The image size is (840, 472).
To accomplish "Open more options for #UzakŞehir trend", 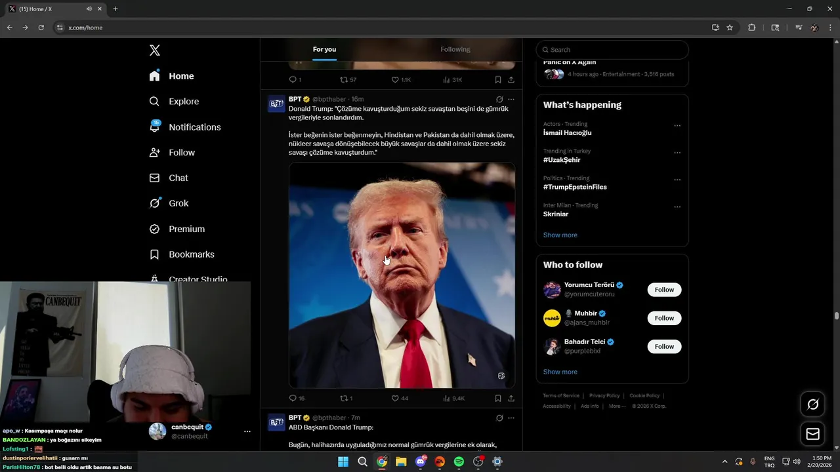I will pyautogui.click(x=677, y=153).
